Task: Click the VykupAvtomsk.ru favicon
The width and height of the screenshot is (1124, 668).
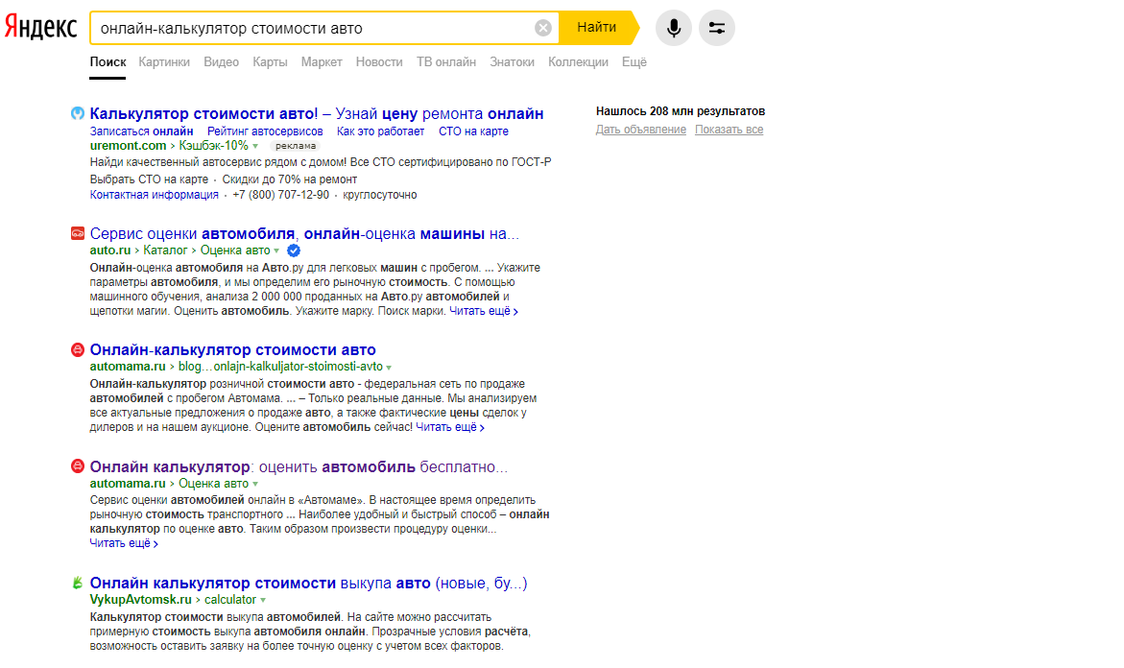Action: coord(78,583)
